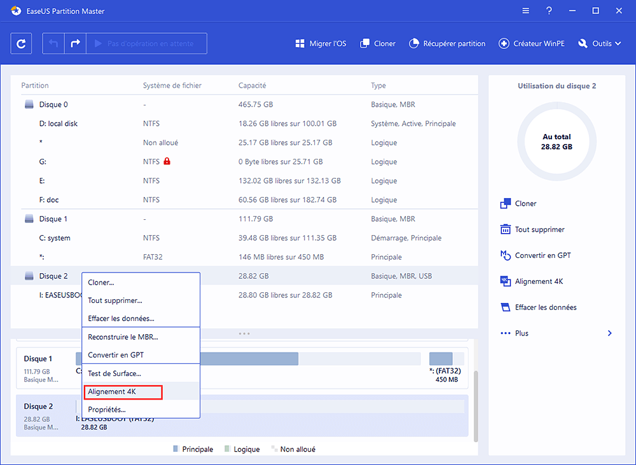Click the EaseUS Partition Master logo

pos(17,11)
